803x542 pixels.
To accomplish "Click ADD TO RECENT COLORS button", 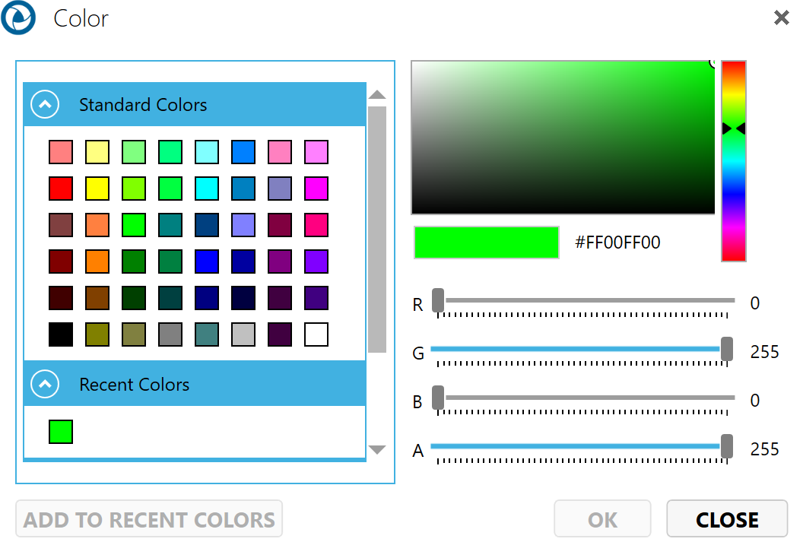I will [x=149, y=519].
